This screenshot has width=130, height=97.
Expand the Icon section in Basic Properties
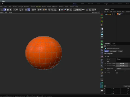(106, 56)
